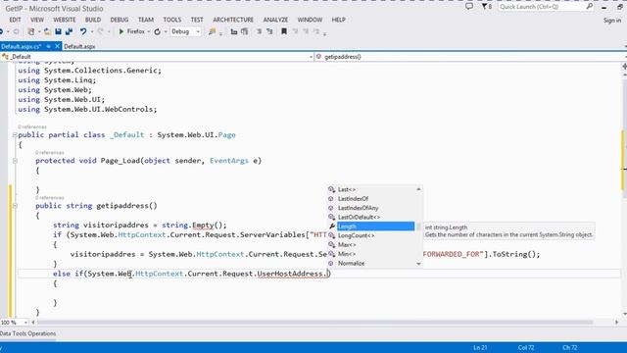The image size is (627, 353).
Task: Click the Comment Selection toolbar icon
Action: [259, 31]
